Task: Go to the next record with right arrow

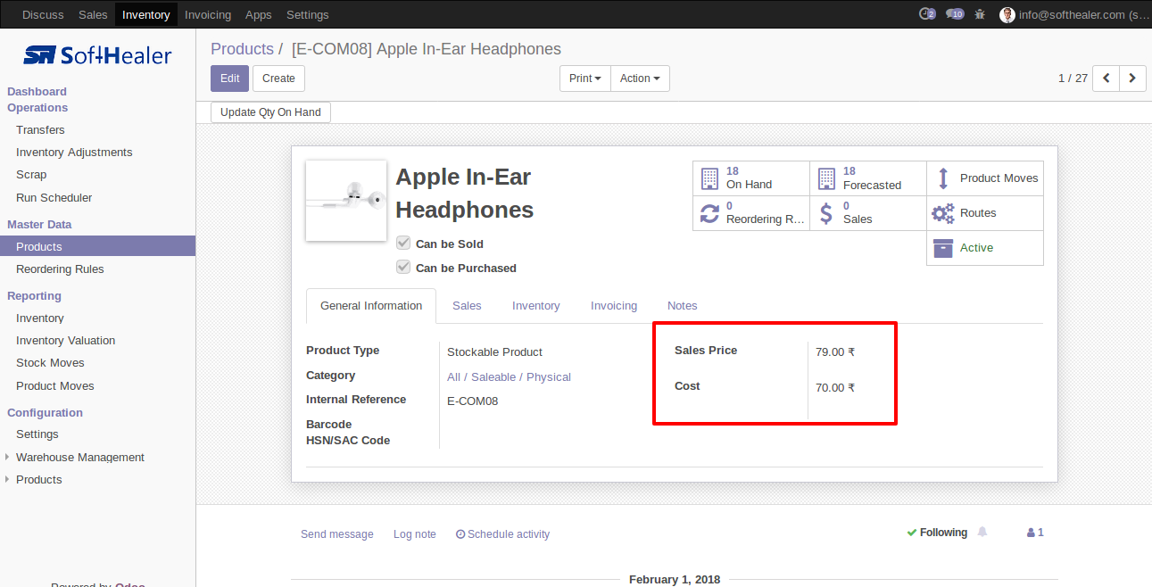Action: [1133, 79]
